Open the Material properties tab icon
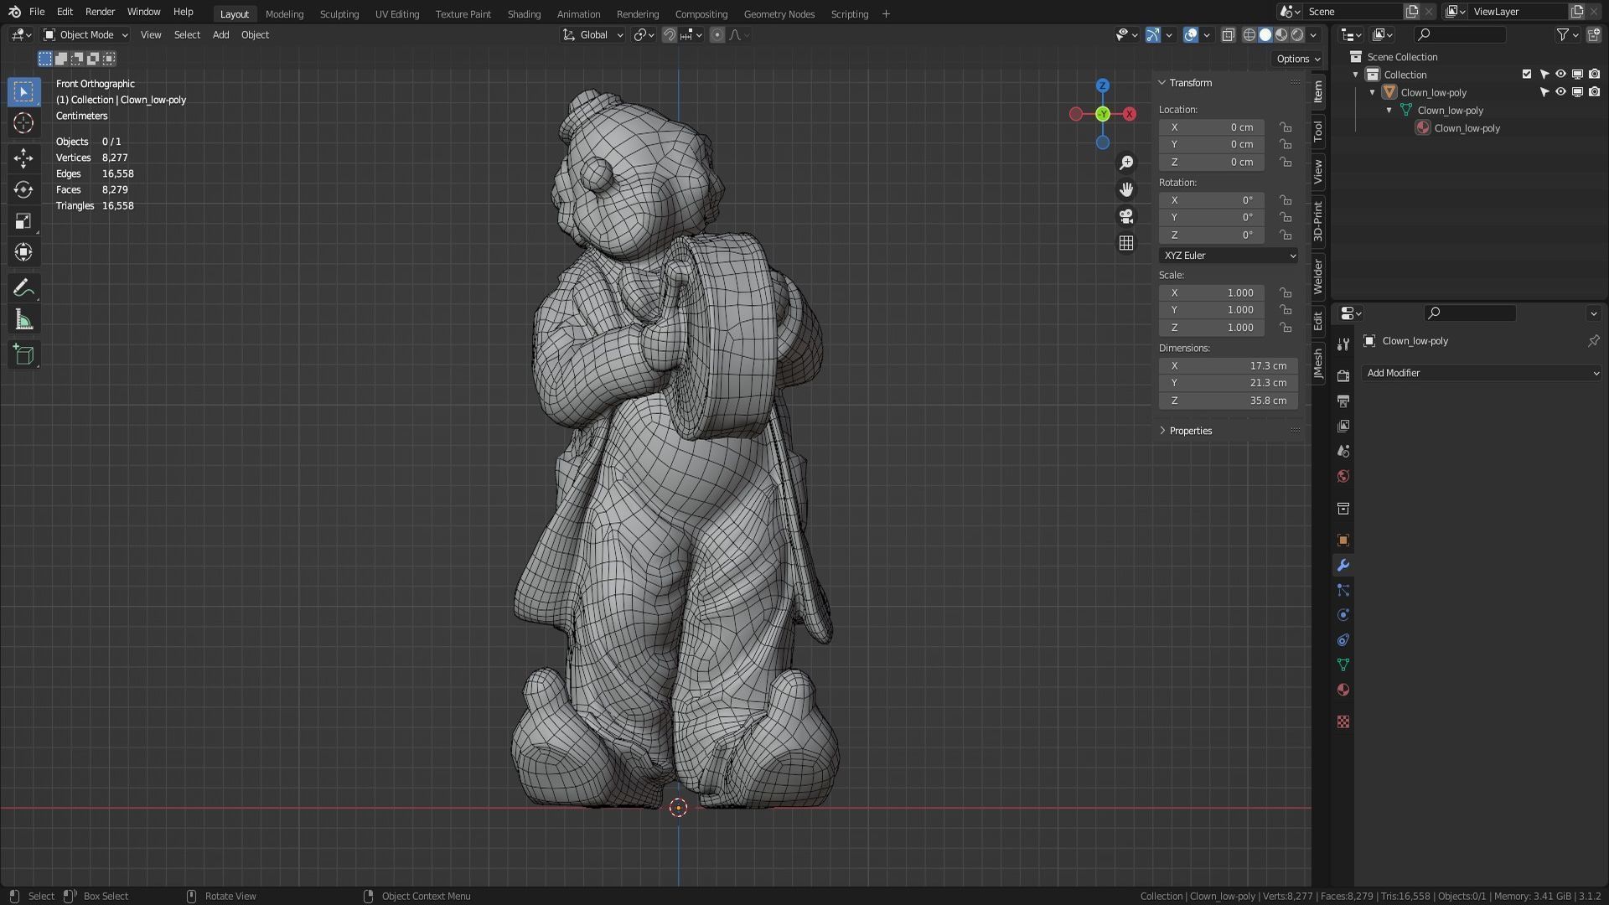This screenshot has height=905, width=1609. click(x=1343, y=690)
